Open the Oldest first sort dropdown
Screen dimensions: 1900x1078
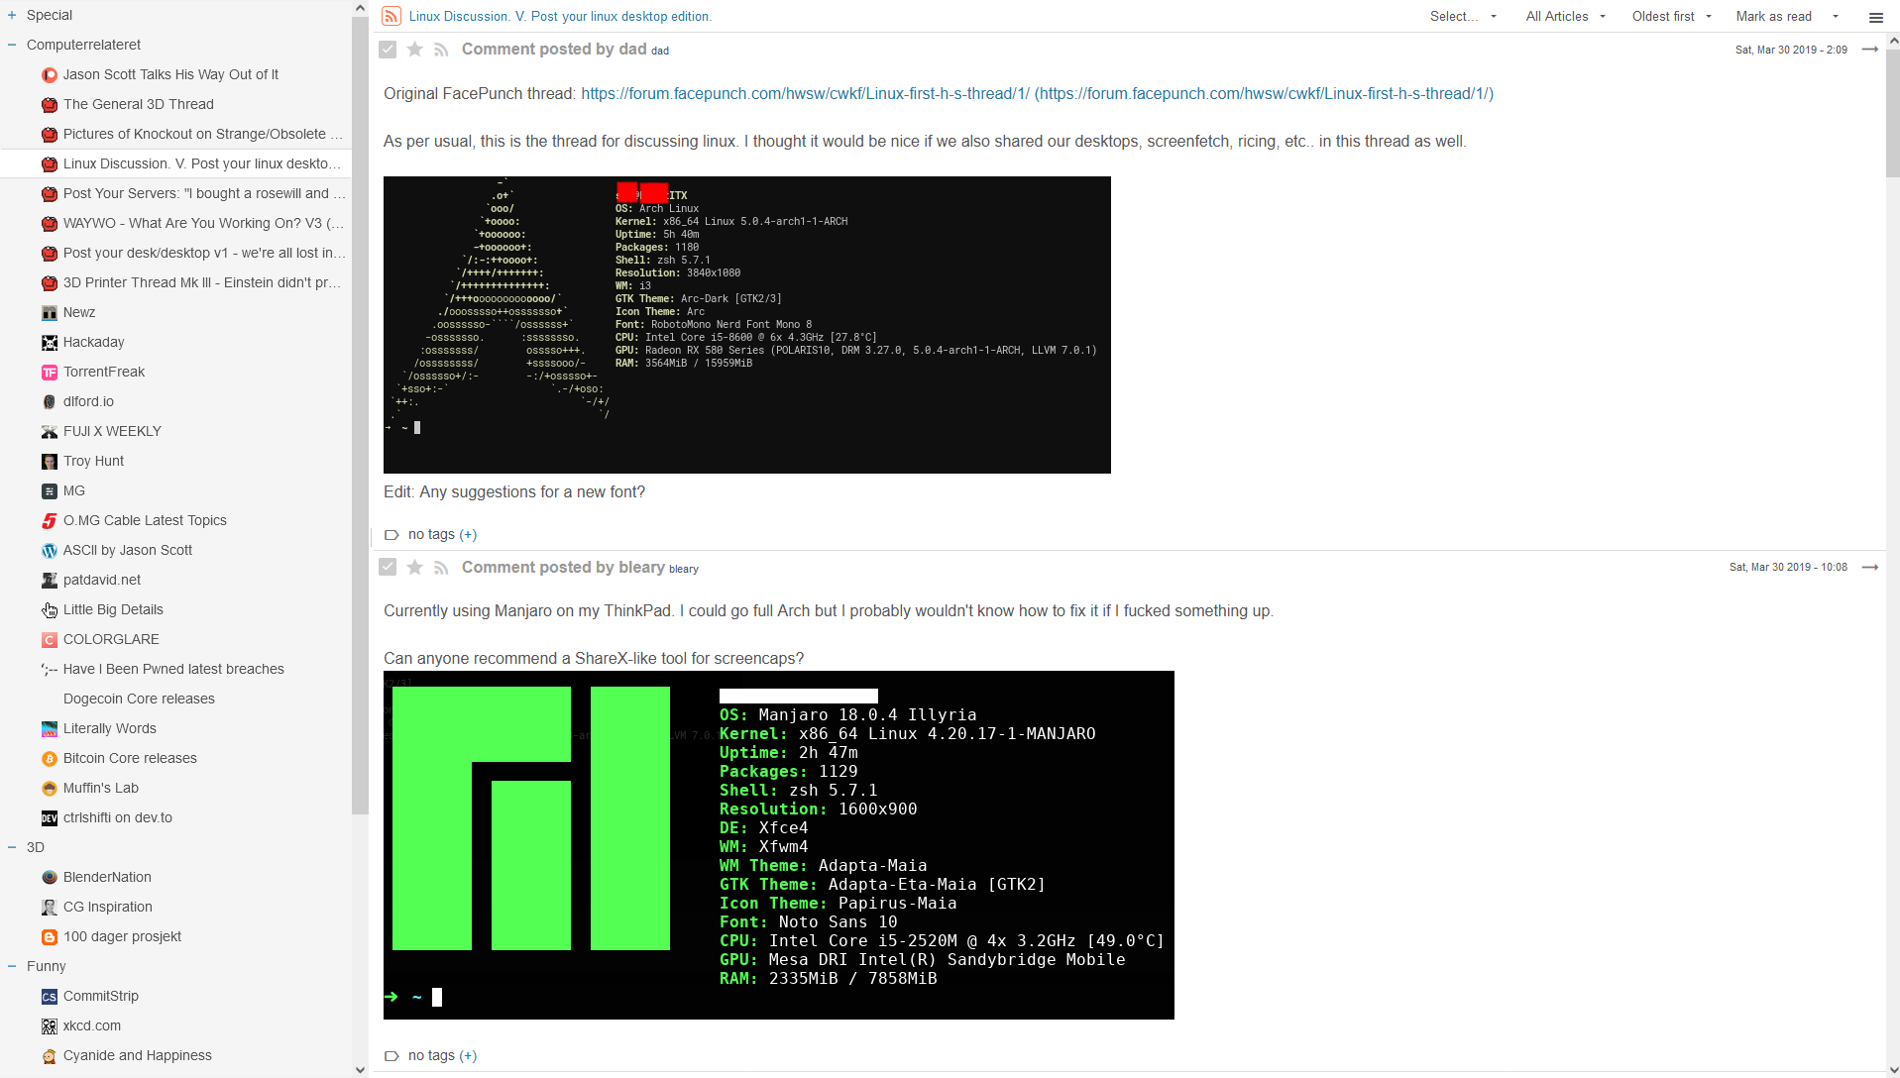pyautogui.click(x=1671, y=17)
